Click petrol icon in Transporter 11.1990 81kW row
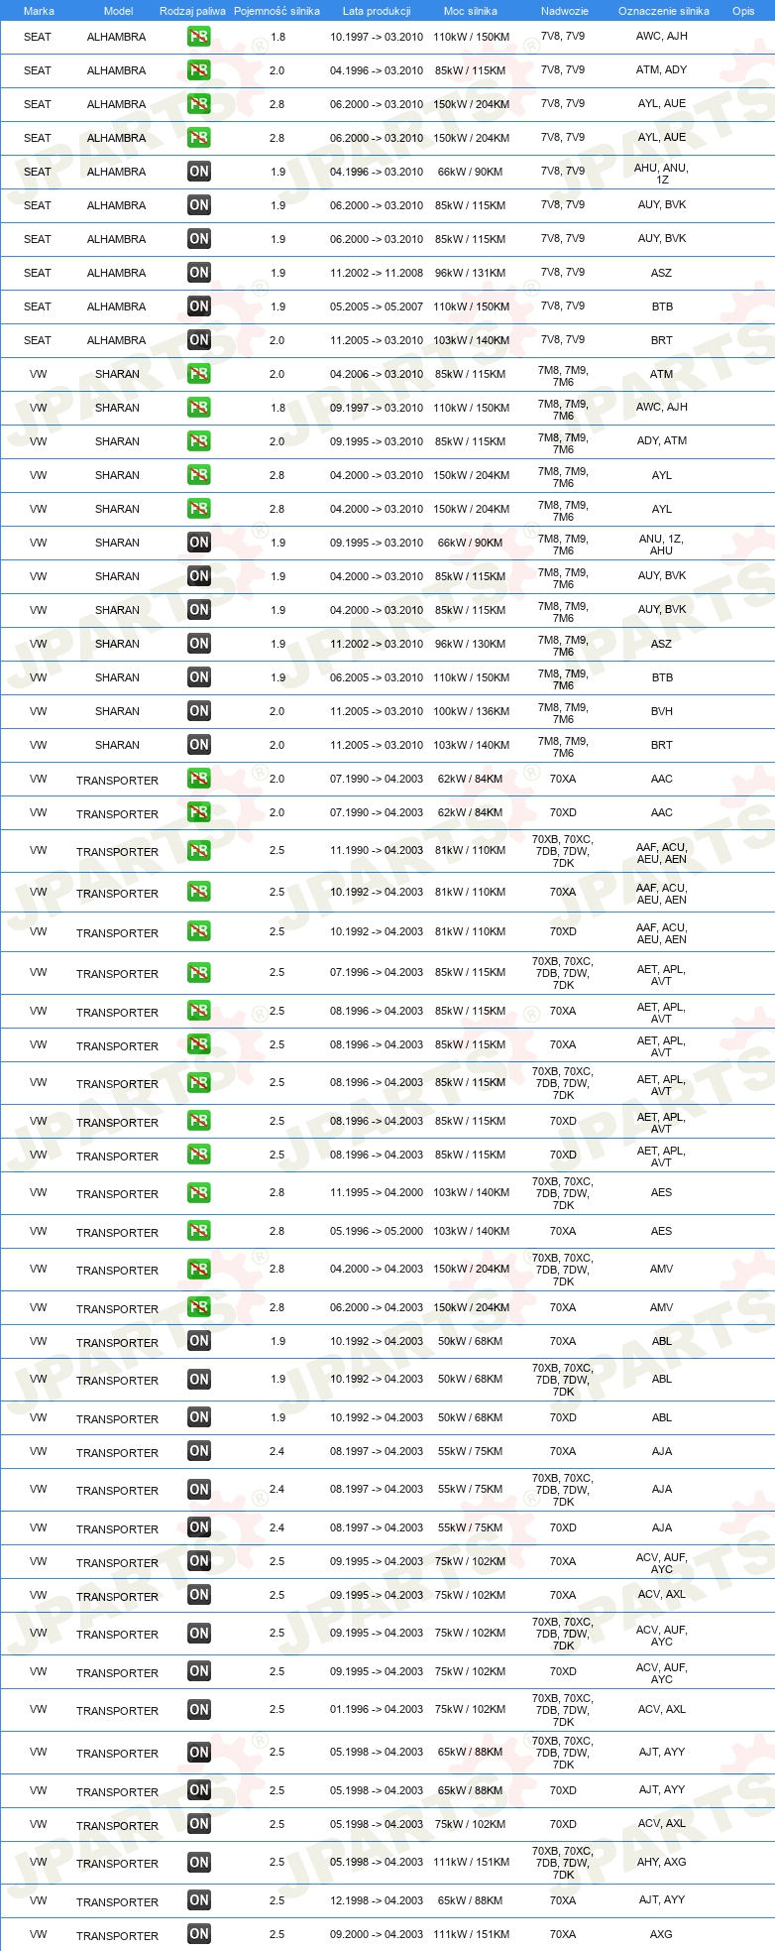 (199, 851)
